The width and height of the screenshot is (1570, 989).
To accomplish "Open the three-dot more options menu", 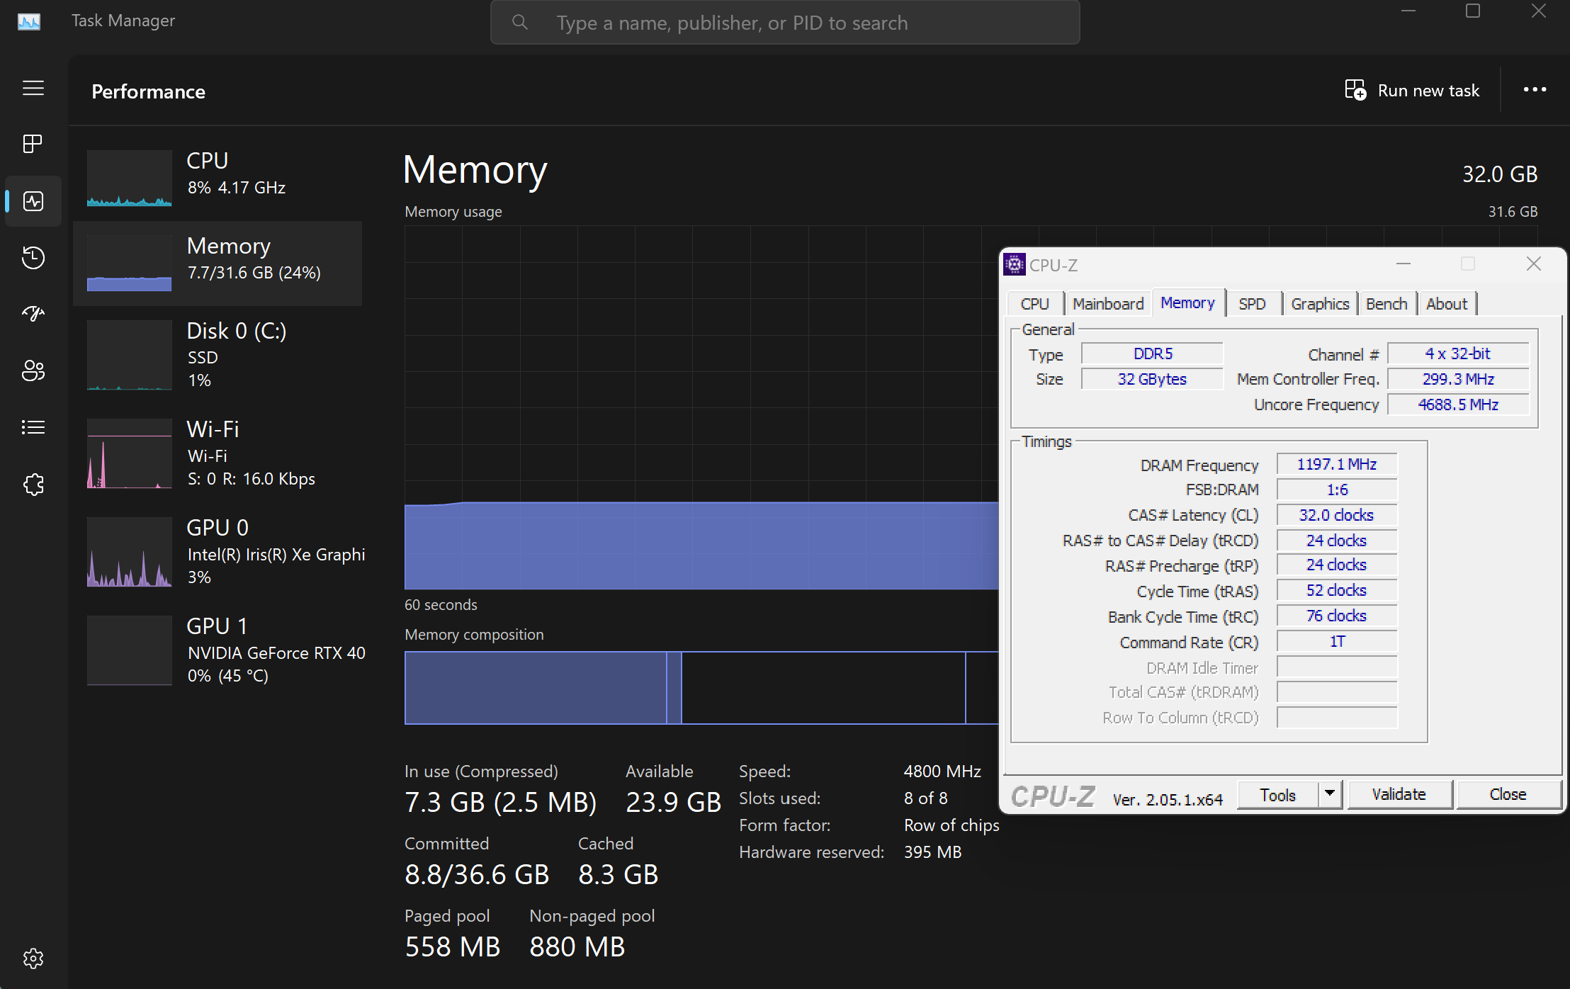I will coord(1535,90).
